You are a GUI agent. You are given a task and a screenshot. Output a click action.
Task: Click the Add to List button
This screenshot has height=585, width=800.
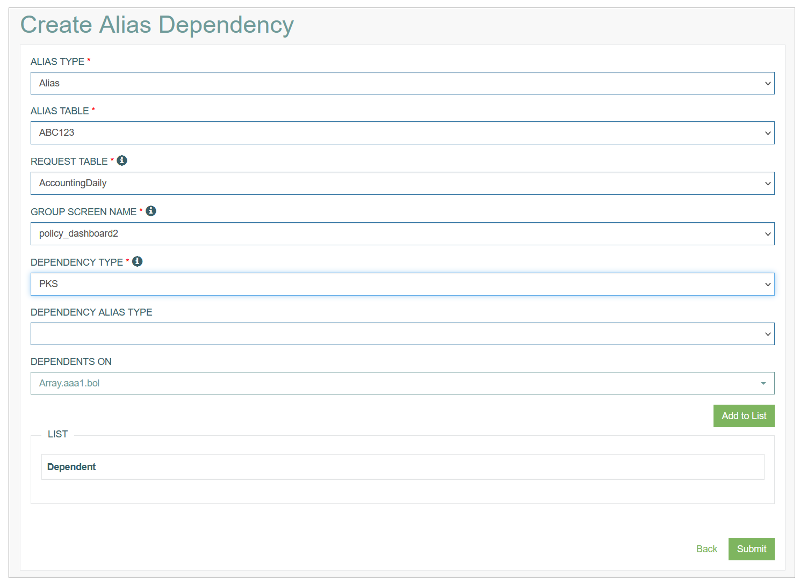coord(744,416)
